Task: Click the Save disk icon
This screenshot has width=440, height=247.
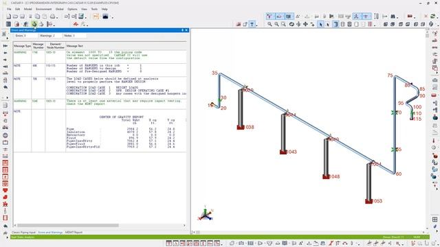Action: coord(23,16)
